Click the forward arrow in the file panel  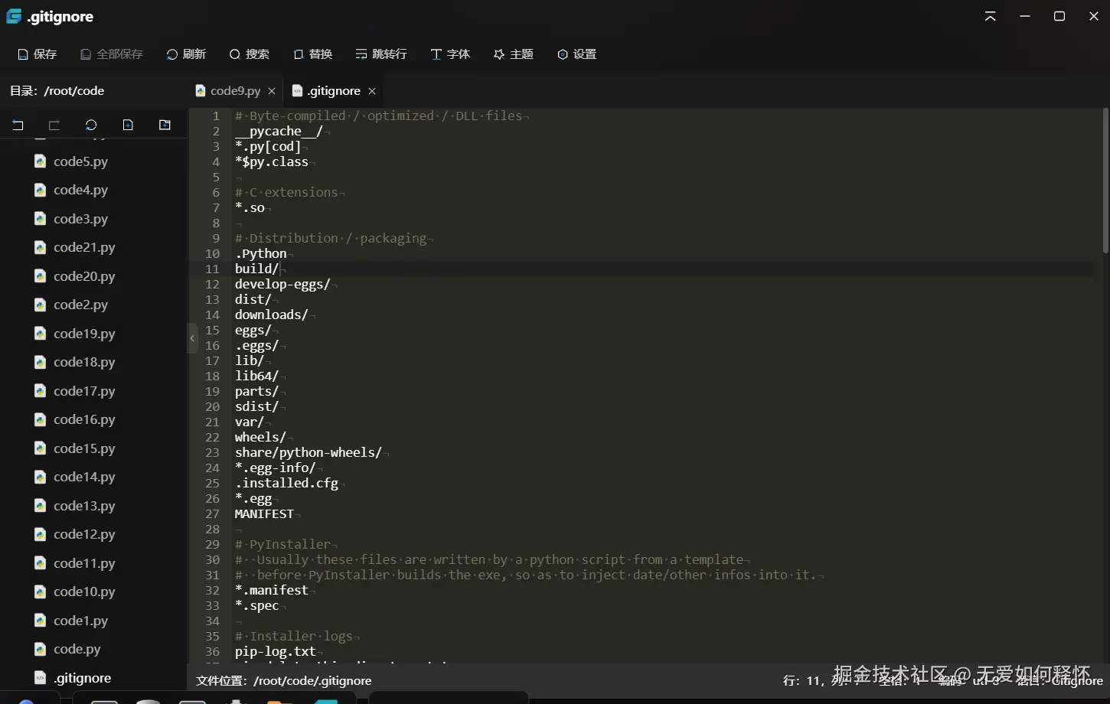coord(54,125)
